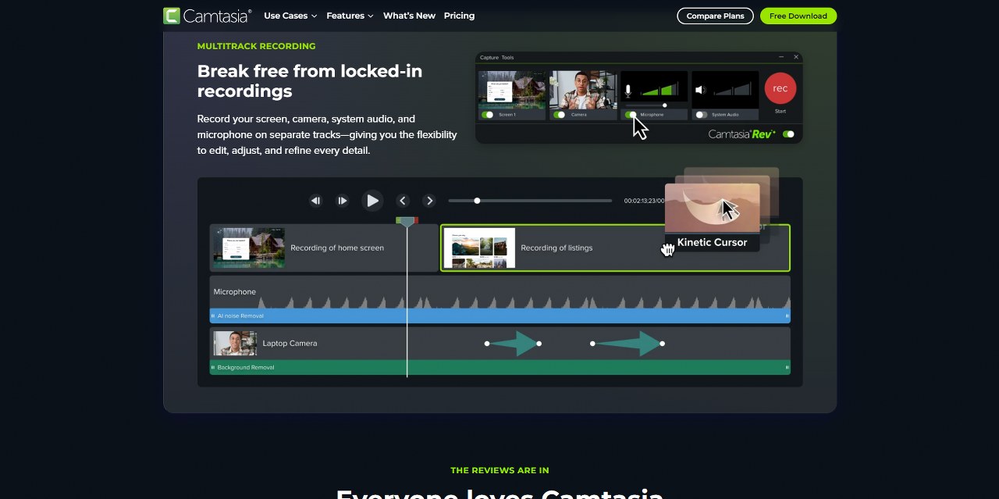Click the Laptop Camera clip thumbnail
Viewport: 999px width, 499px height.
235,344
